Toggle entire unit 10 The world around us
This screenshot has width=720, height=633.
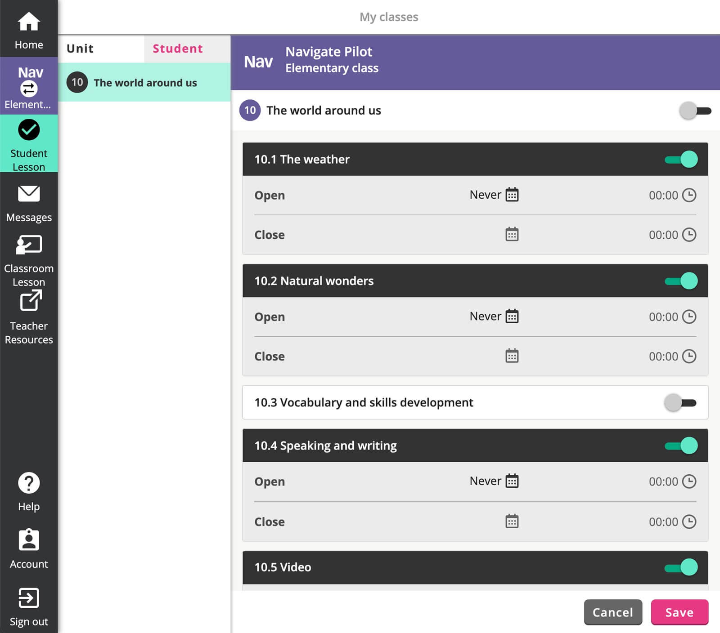tap(695, 111)
